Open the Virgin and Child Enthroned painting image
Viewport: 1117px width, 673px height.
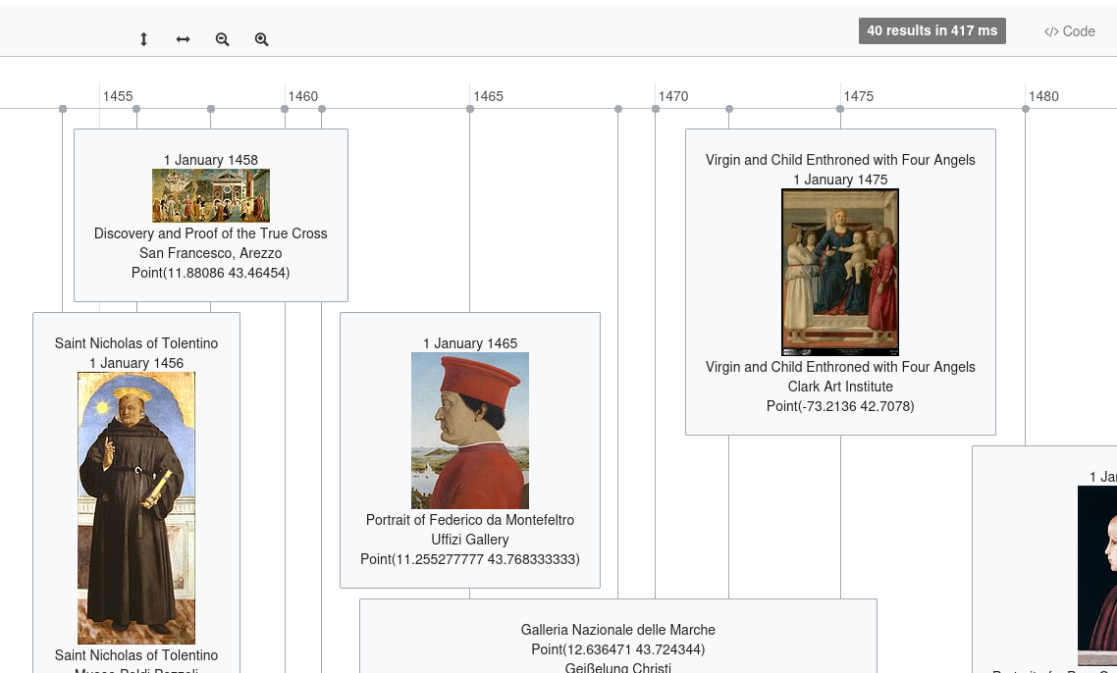click(840, 272)
